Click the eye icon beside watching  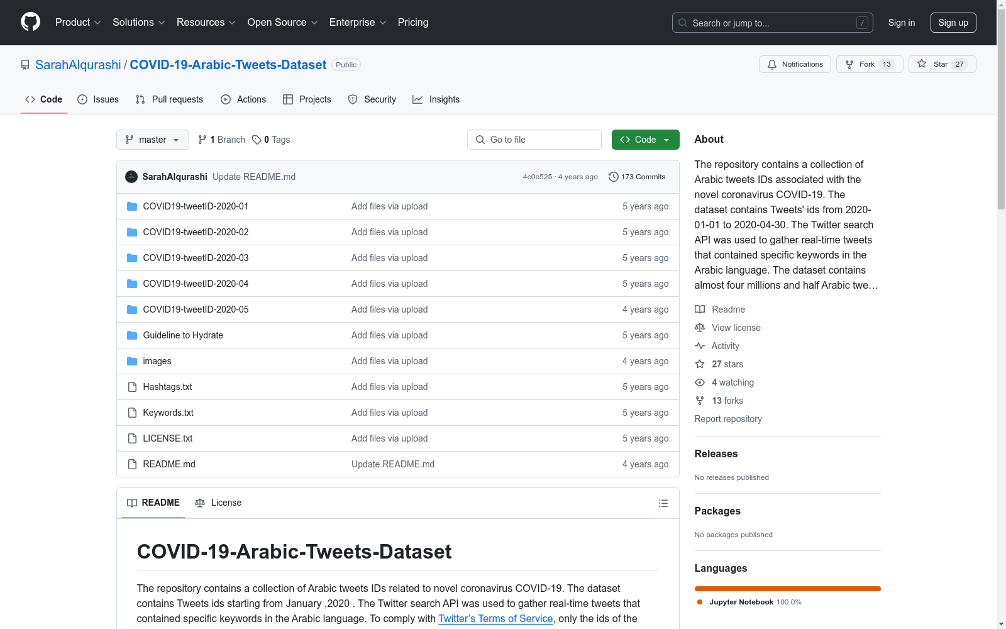(700, 382)
